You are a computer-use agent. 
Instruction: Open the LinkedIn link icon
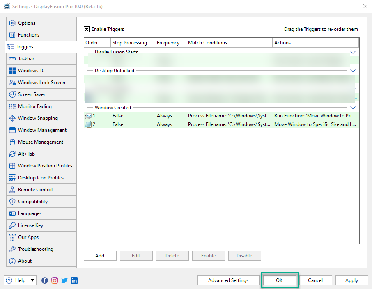[x=74, y=280]
